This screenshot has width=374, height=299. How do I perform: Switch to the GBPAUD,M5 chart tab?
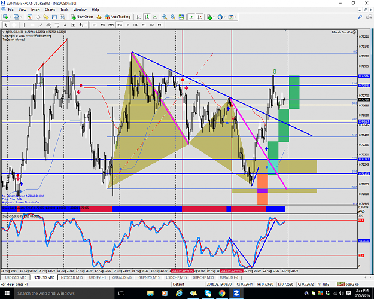[x=122, y=277]
